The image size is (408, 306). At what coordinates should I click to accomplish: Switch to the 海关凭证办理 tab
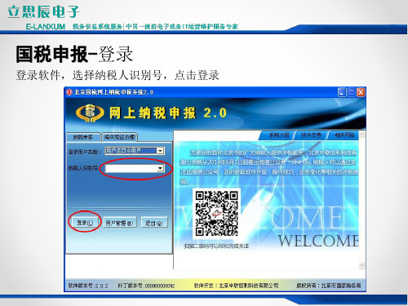119,137
